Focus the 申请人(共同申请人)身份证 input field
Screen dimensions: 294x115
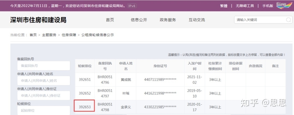pos(44,96)
